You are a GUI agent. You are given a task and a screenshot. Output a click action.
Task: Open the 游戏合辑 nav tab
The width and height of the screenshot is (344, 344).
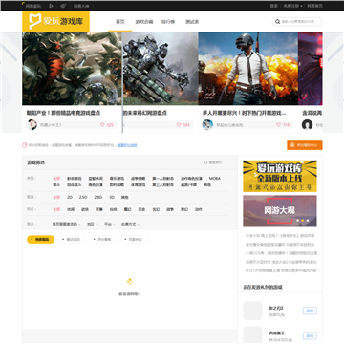point(144,22)
